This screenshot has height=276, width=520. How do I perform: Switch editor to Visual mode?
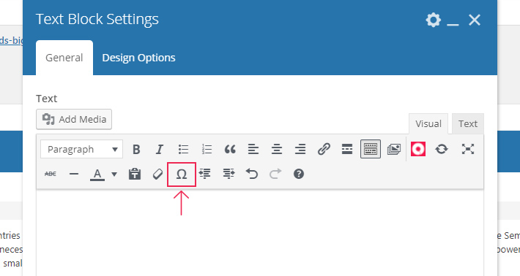[428, 124]
